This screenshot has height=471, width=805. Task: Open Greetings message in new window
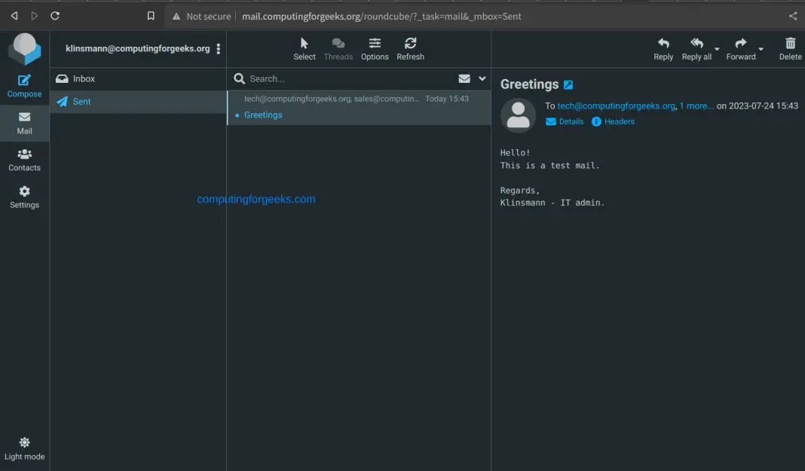568,85
